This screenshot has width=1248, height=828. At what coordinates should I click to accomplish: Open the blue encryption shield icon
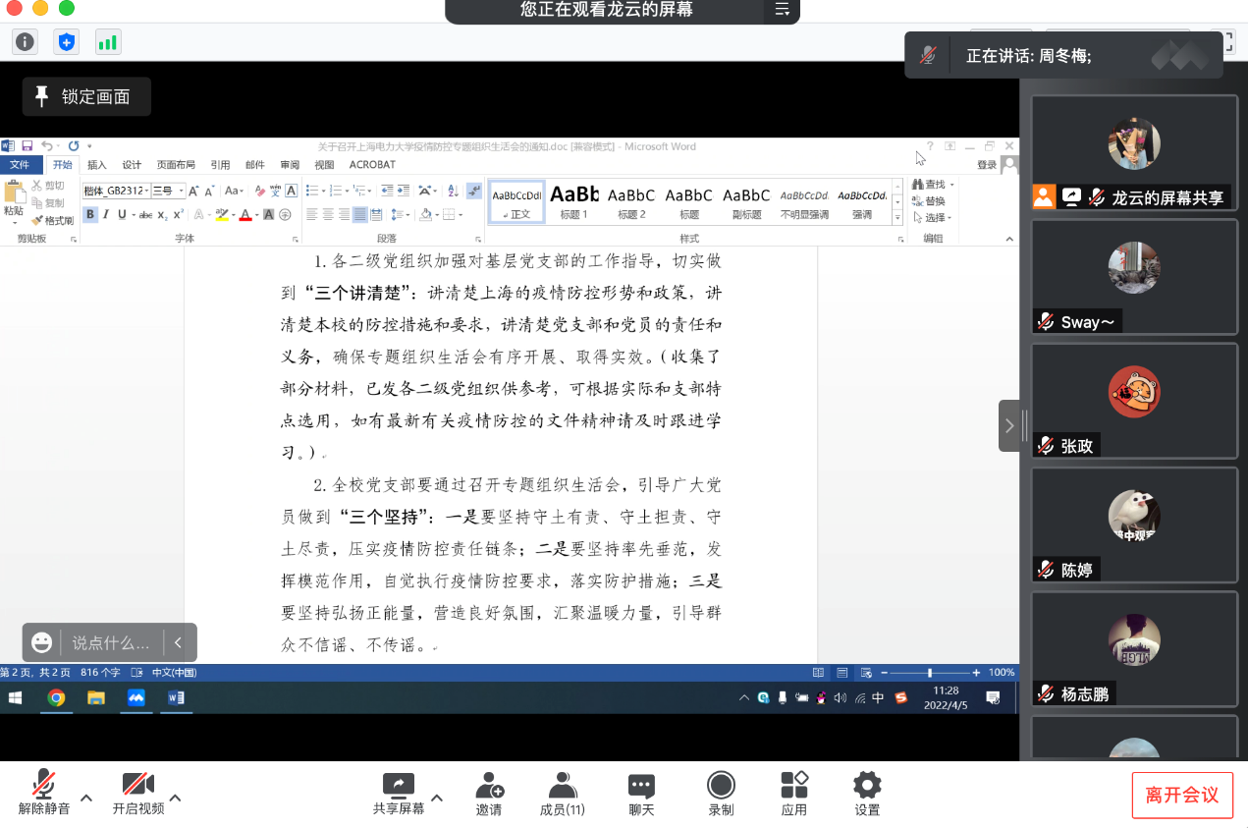point(66,41)
